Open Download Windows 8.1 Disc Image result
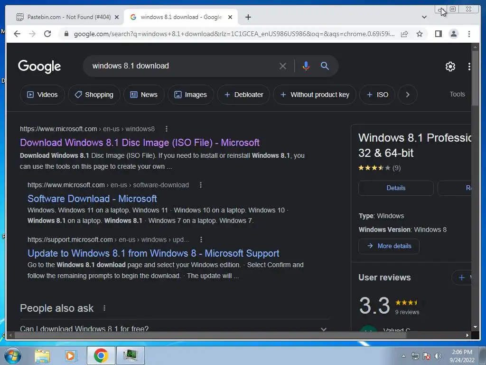 pos(140,143)
